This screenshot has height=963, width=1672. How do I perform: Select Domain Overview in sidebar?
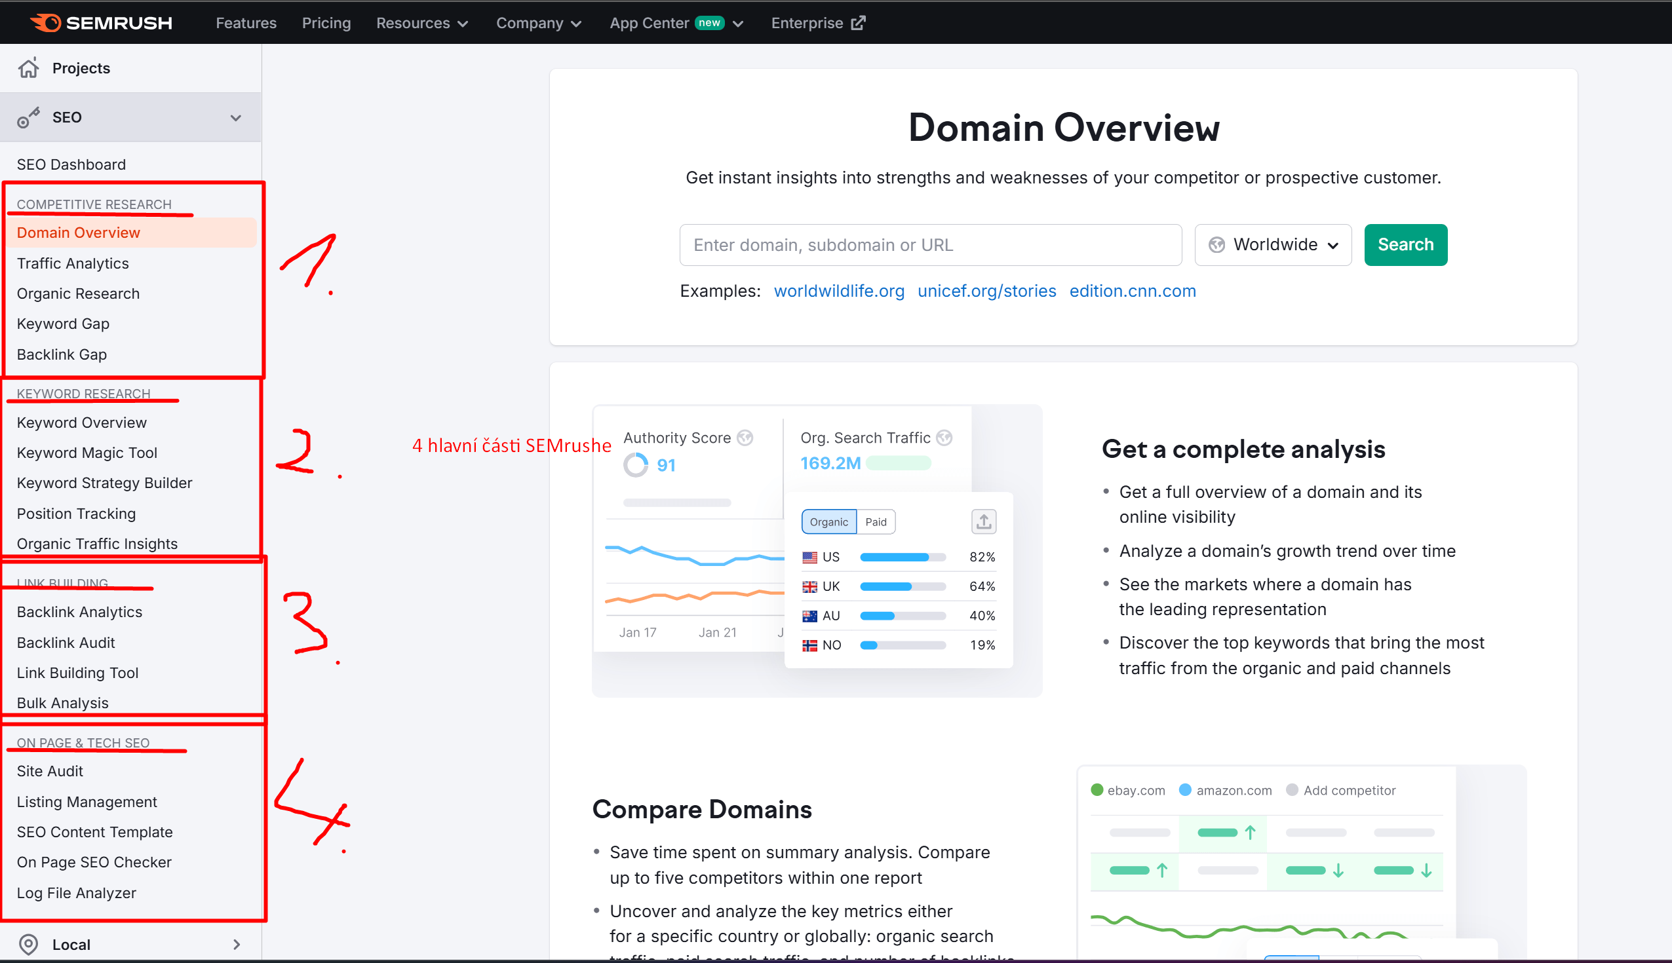pos(132,233)
